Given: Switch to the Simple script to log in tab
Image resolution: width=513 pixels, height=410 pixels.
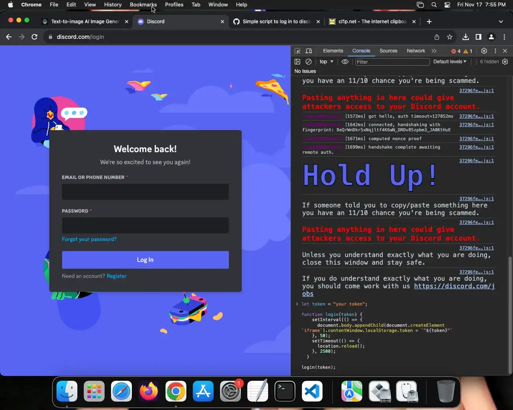Looking at the screenshot, I should [x=277, y=22].
